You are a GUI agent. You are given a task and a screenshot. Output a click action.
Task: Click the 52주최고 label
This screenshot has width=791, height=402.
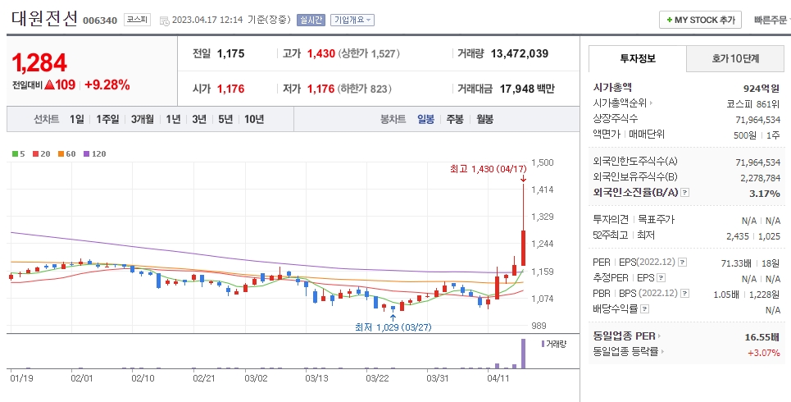pos(611,235)
